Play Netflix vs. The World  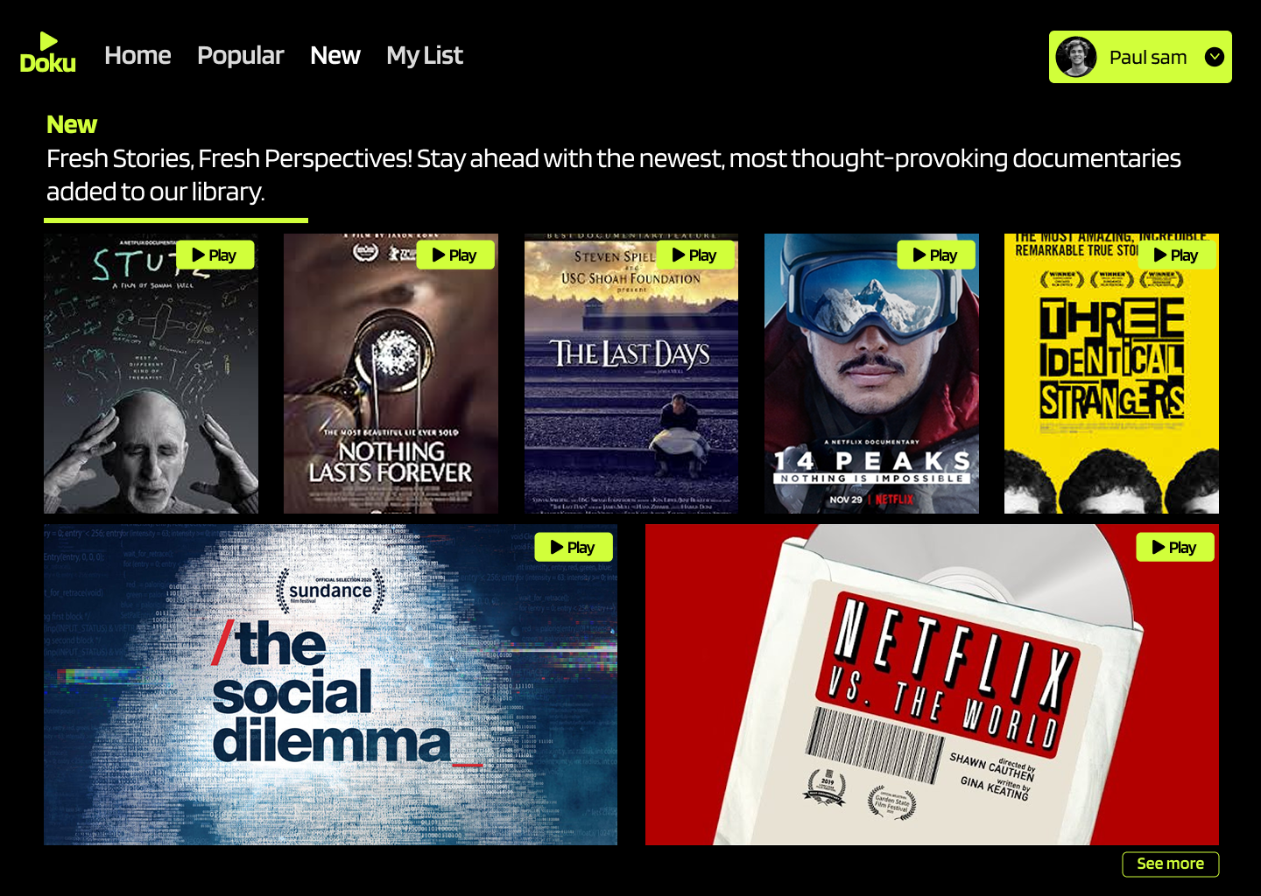[1175, 547]
